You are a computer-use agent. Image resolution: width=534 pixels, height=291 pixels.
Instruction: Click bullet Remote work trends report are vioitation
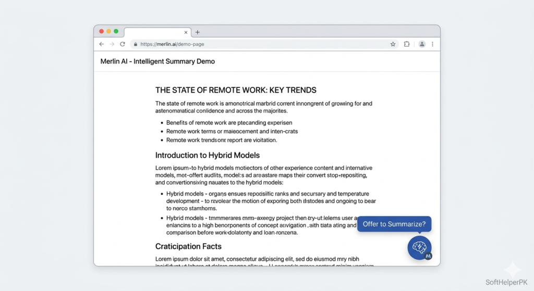tap(222, 140)
